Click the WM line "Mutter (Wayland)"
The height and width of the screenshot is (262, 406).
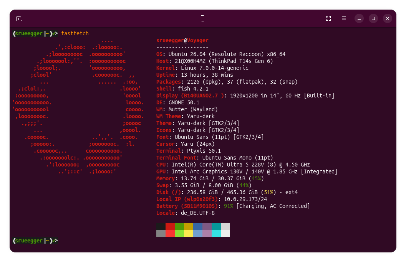pyautogui.click(x=193, y=109)
